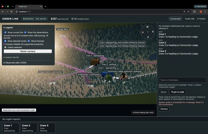Click Reset camera button
This screenshot has width=208, height=134.
(28, 51)
